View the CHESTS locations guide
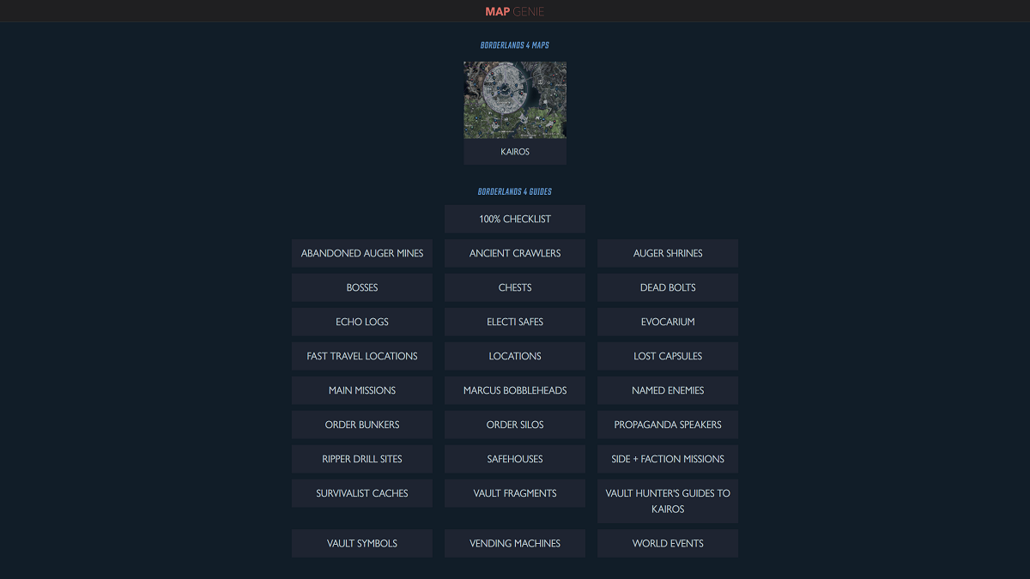 514,287
